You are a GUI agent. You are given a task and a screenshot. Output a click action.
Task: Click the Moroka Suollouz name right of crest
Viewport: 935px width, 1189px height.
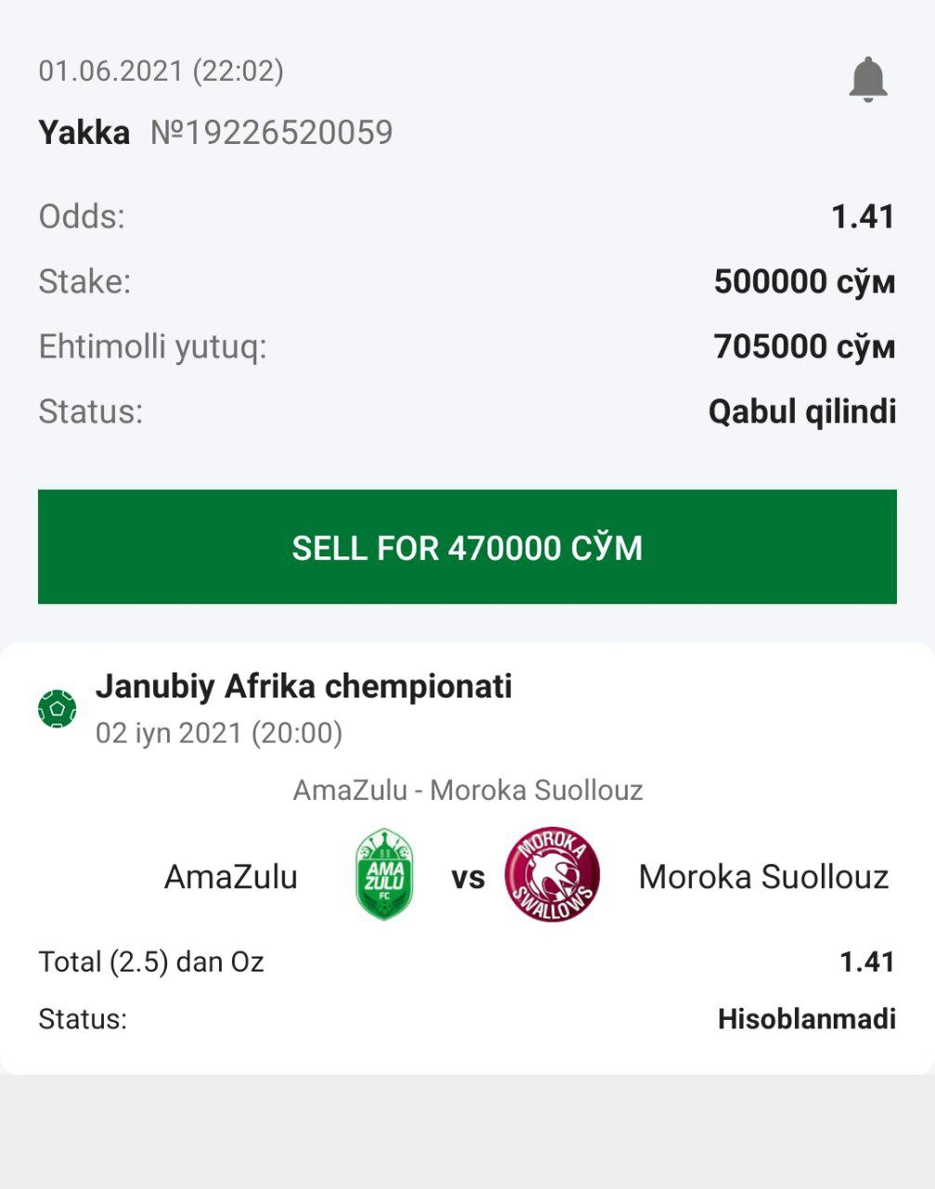[x=763, y=877]
